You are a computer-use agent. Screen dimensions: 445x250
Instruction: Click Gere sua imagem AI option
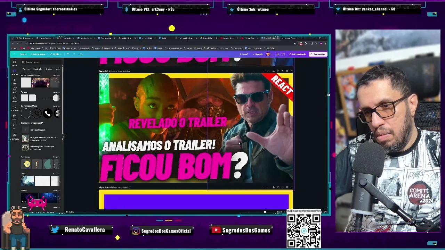(x=38, y=130)
